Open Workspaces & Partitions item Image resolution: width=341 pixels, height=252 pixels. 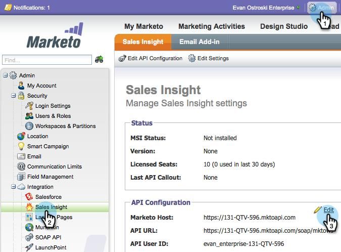(x=65, y=126)
